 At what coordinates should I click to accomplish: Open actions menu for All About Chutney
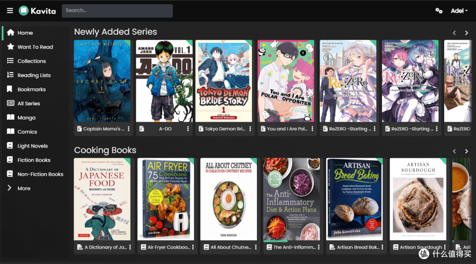(x=256, y=247)
